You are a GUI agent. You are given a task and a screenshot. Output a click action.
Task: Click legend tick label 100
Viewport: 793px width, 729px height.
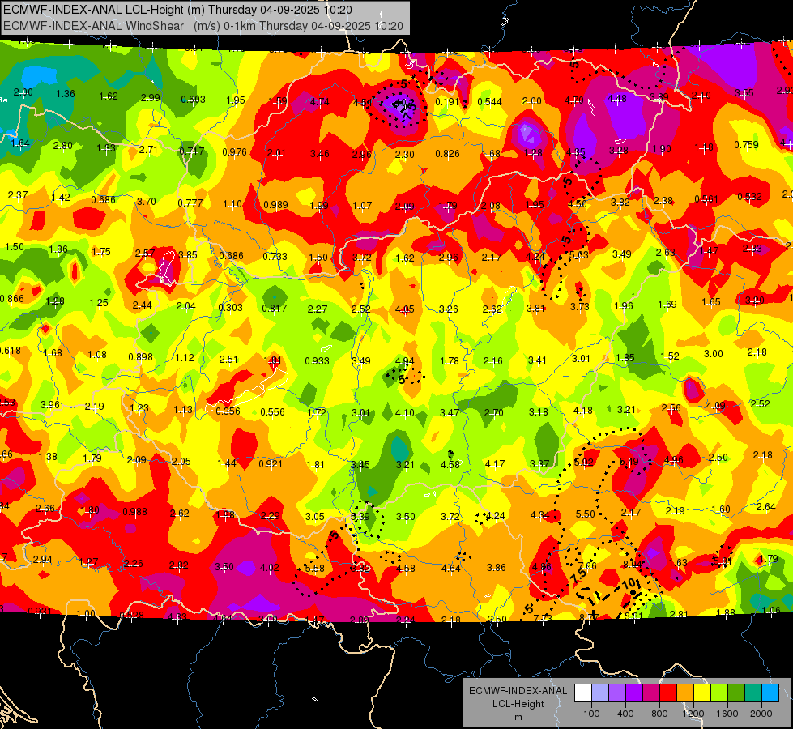[592, 714]
